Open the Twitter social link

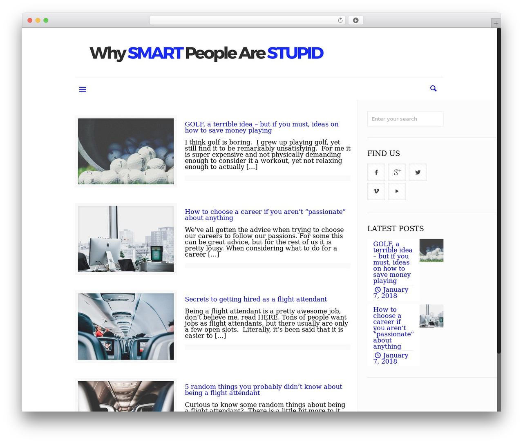coord(418,172)
